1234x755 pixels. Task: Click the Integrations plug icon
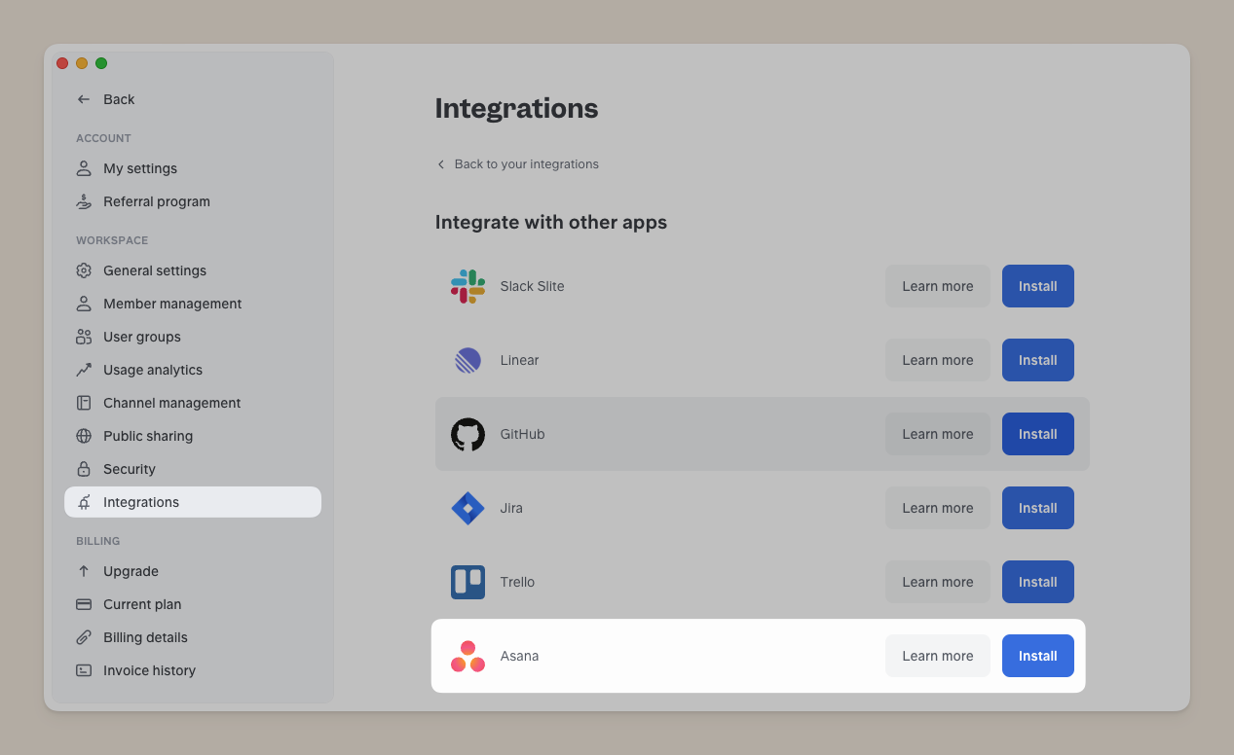point(84,502)
